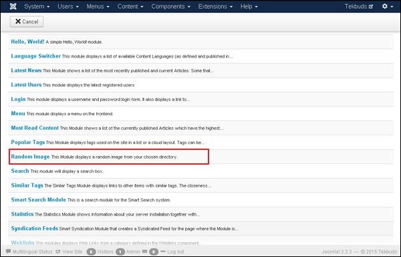Screen dimensions: 401x257
Task: Click the messages envelope icon
Action: [145, 252]
